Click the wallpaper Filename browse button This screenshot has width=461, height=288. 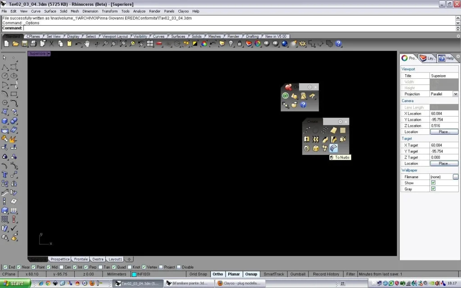click(455, 177)
